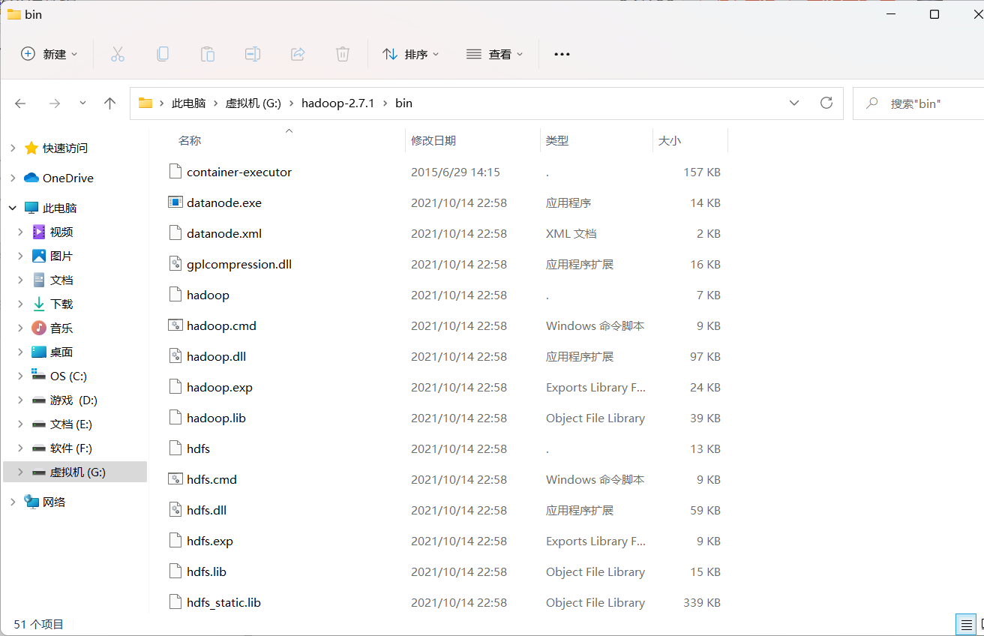Select 软件 (F:) drive in sidebar
984x636 pixels.
coord(71,448)
